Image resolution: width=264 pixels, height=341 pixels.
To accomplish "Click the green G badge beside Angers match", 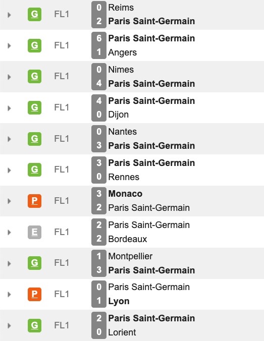I will click(x=34, y=45).
